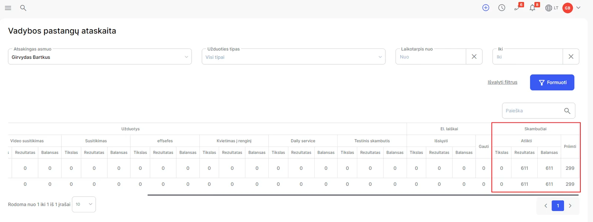Click the Paieška magnifier icon
This screenshot has width=593, height=222.
coord(567,111)
